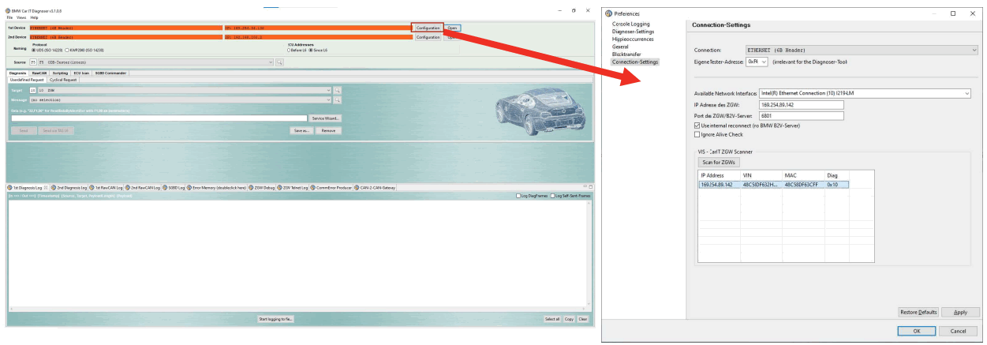
Task: Open the 1st Diagnosis Log tab
Action: [28, 187]
